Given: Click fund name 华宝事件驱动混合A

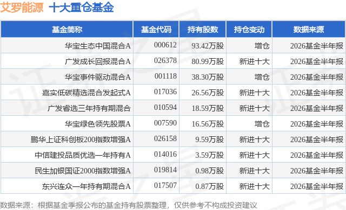Looking at the screenshot, I should tap(97, 77).
